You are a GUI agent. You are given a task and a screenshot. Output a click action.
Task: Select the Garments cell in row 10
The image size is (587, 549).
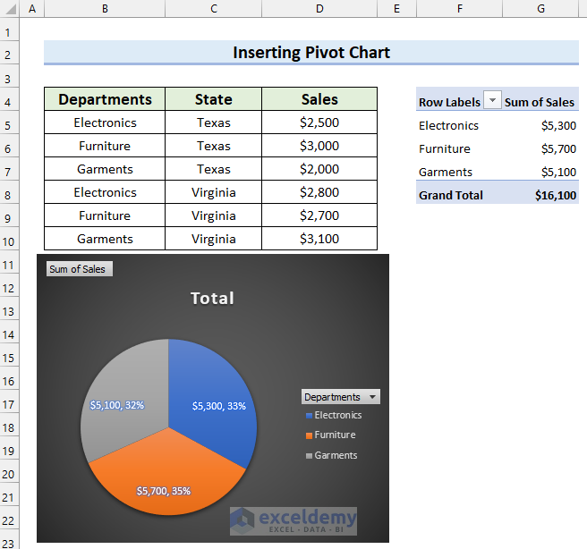[105, 238]
